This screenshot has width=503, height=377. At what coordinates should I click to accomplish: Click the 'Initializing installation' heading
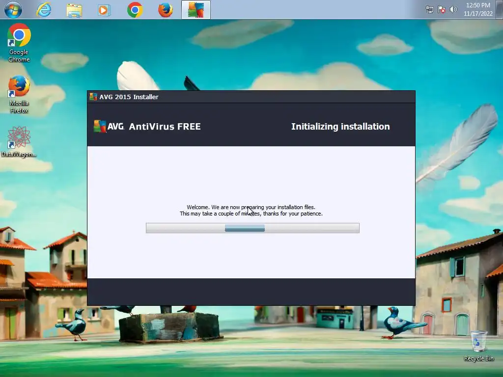point(340,126)
